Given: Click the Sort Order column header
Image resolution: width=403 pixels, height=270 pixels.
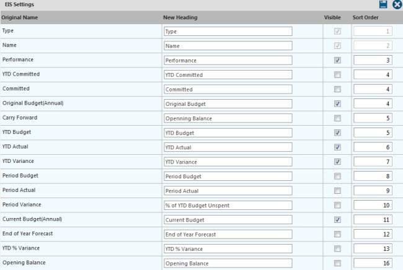Looking at the screenshot, I should (365, 17).
